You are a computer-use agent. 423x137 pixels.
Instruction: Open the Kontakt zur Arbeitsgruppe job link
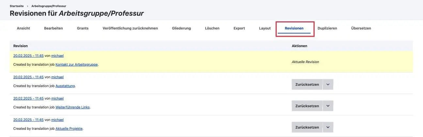pos(77,64)
